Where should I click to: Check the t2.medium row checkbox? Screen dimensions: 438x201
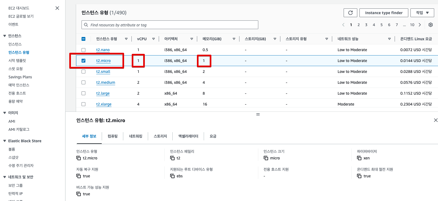83,82
